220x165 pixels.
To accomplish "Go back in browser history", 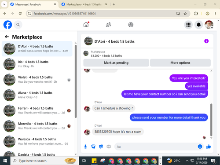I will coord(5,14).
